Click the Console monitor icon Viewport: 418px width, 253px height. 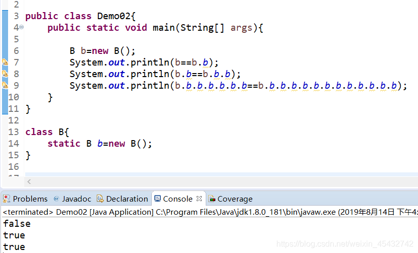(x=157, y=199)
